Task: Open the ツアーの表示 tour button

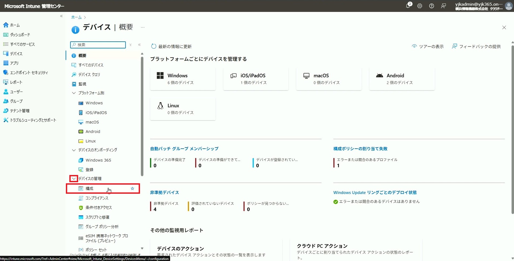Action: click(x=428, y=46)
